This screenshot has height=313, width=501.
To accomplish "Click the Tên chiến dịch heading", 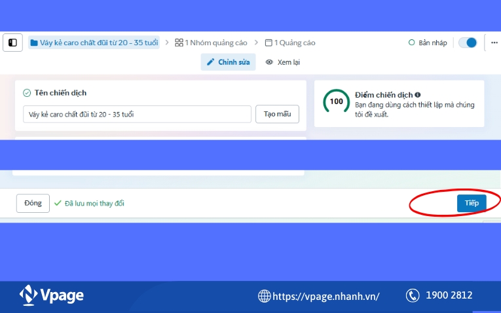I will point(60,93).
